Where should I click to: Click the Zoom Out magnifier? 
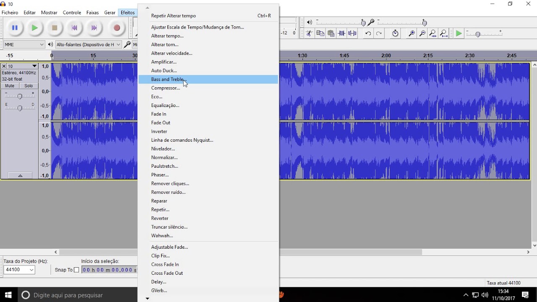[422, 34]
